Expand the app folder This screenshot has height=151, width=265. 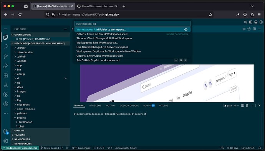pos(40,65)
